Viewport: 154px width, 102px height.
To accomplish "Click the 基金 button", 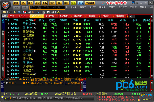I will [37, 3].
